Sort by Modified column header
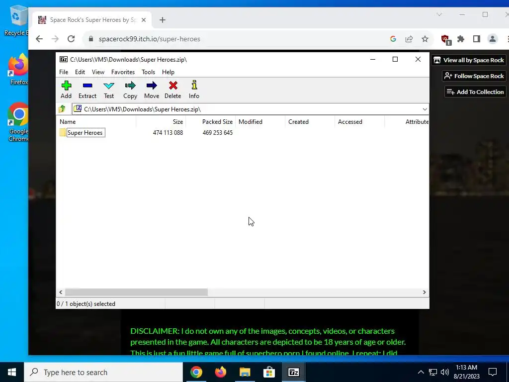The height and width of the screenshot is (382, 509). coord(260,122)
